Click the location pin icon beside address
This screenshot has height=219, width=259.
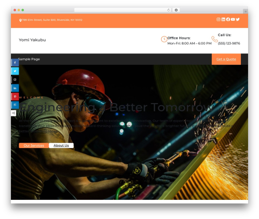coord(20,20)
